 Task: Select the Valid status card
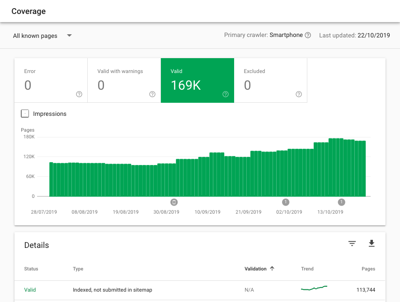click(x=197, y=80)
